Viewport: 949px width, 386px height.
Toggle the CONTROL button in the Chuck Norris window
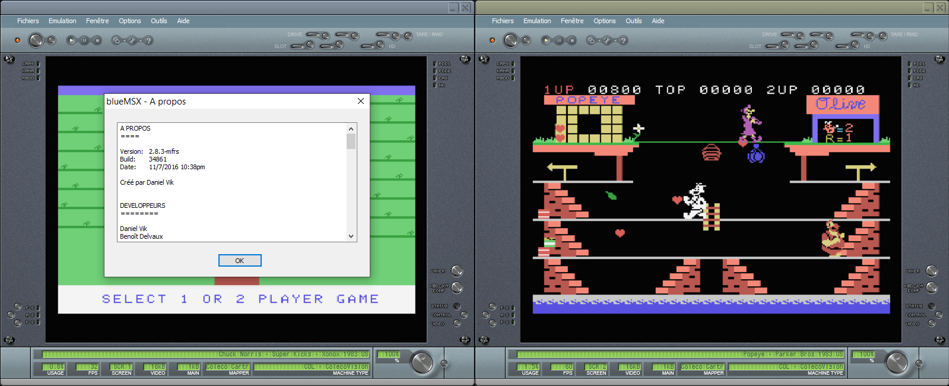pos(464,315)
